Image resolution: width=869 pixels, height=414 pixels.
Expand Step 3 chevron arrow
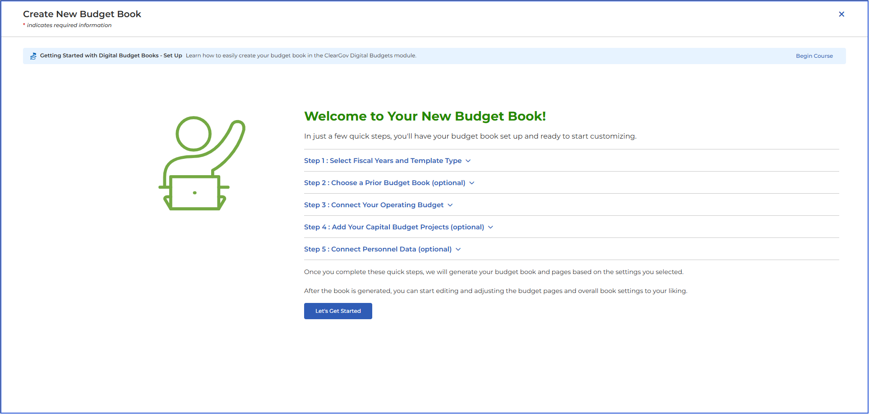pyautogui.click(x=450, y=205)
